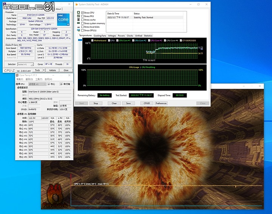The width and height of the screenshot is (272, 214).
Task: Click the No battery indicator
Action: (x=104, y=95)
